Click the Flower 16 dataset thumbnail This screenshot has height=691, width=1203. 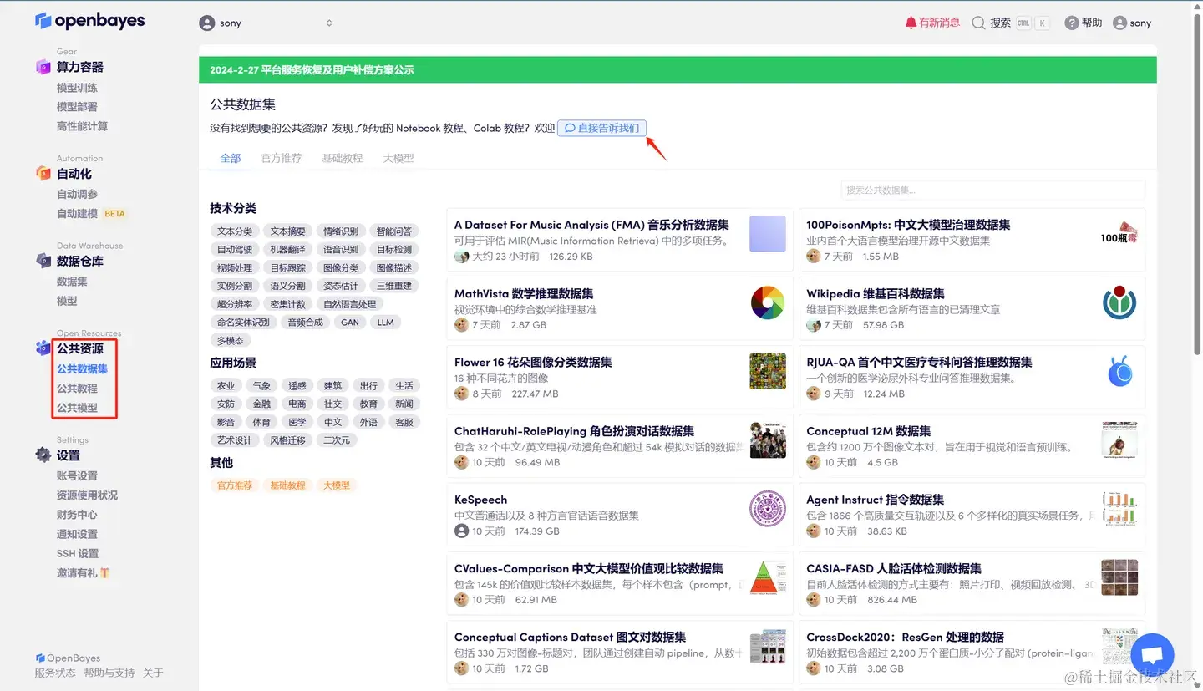point(767,371)
